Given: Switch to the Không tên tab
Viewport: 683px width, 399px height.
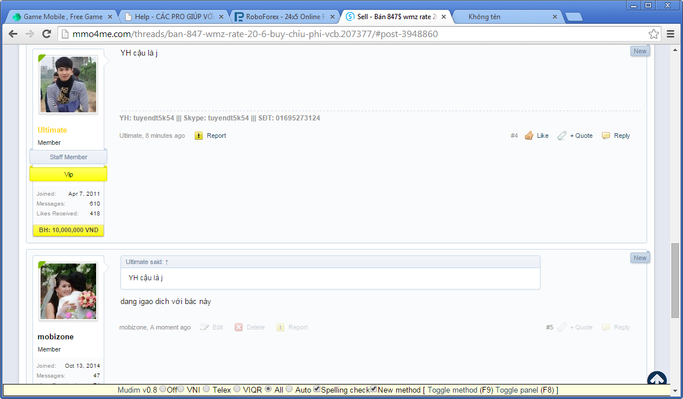Looking at the screenshot, I should [x=501, y=16].
